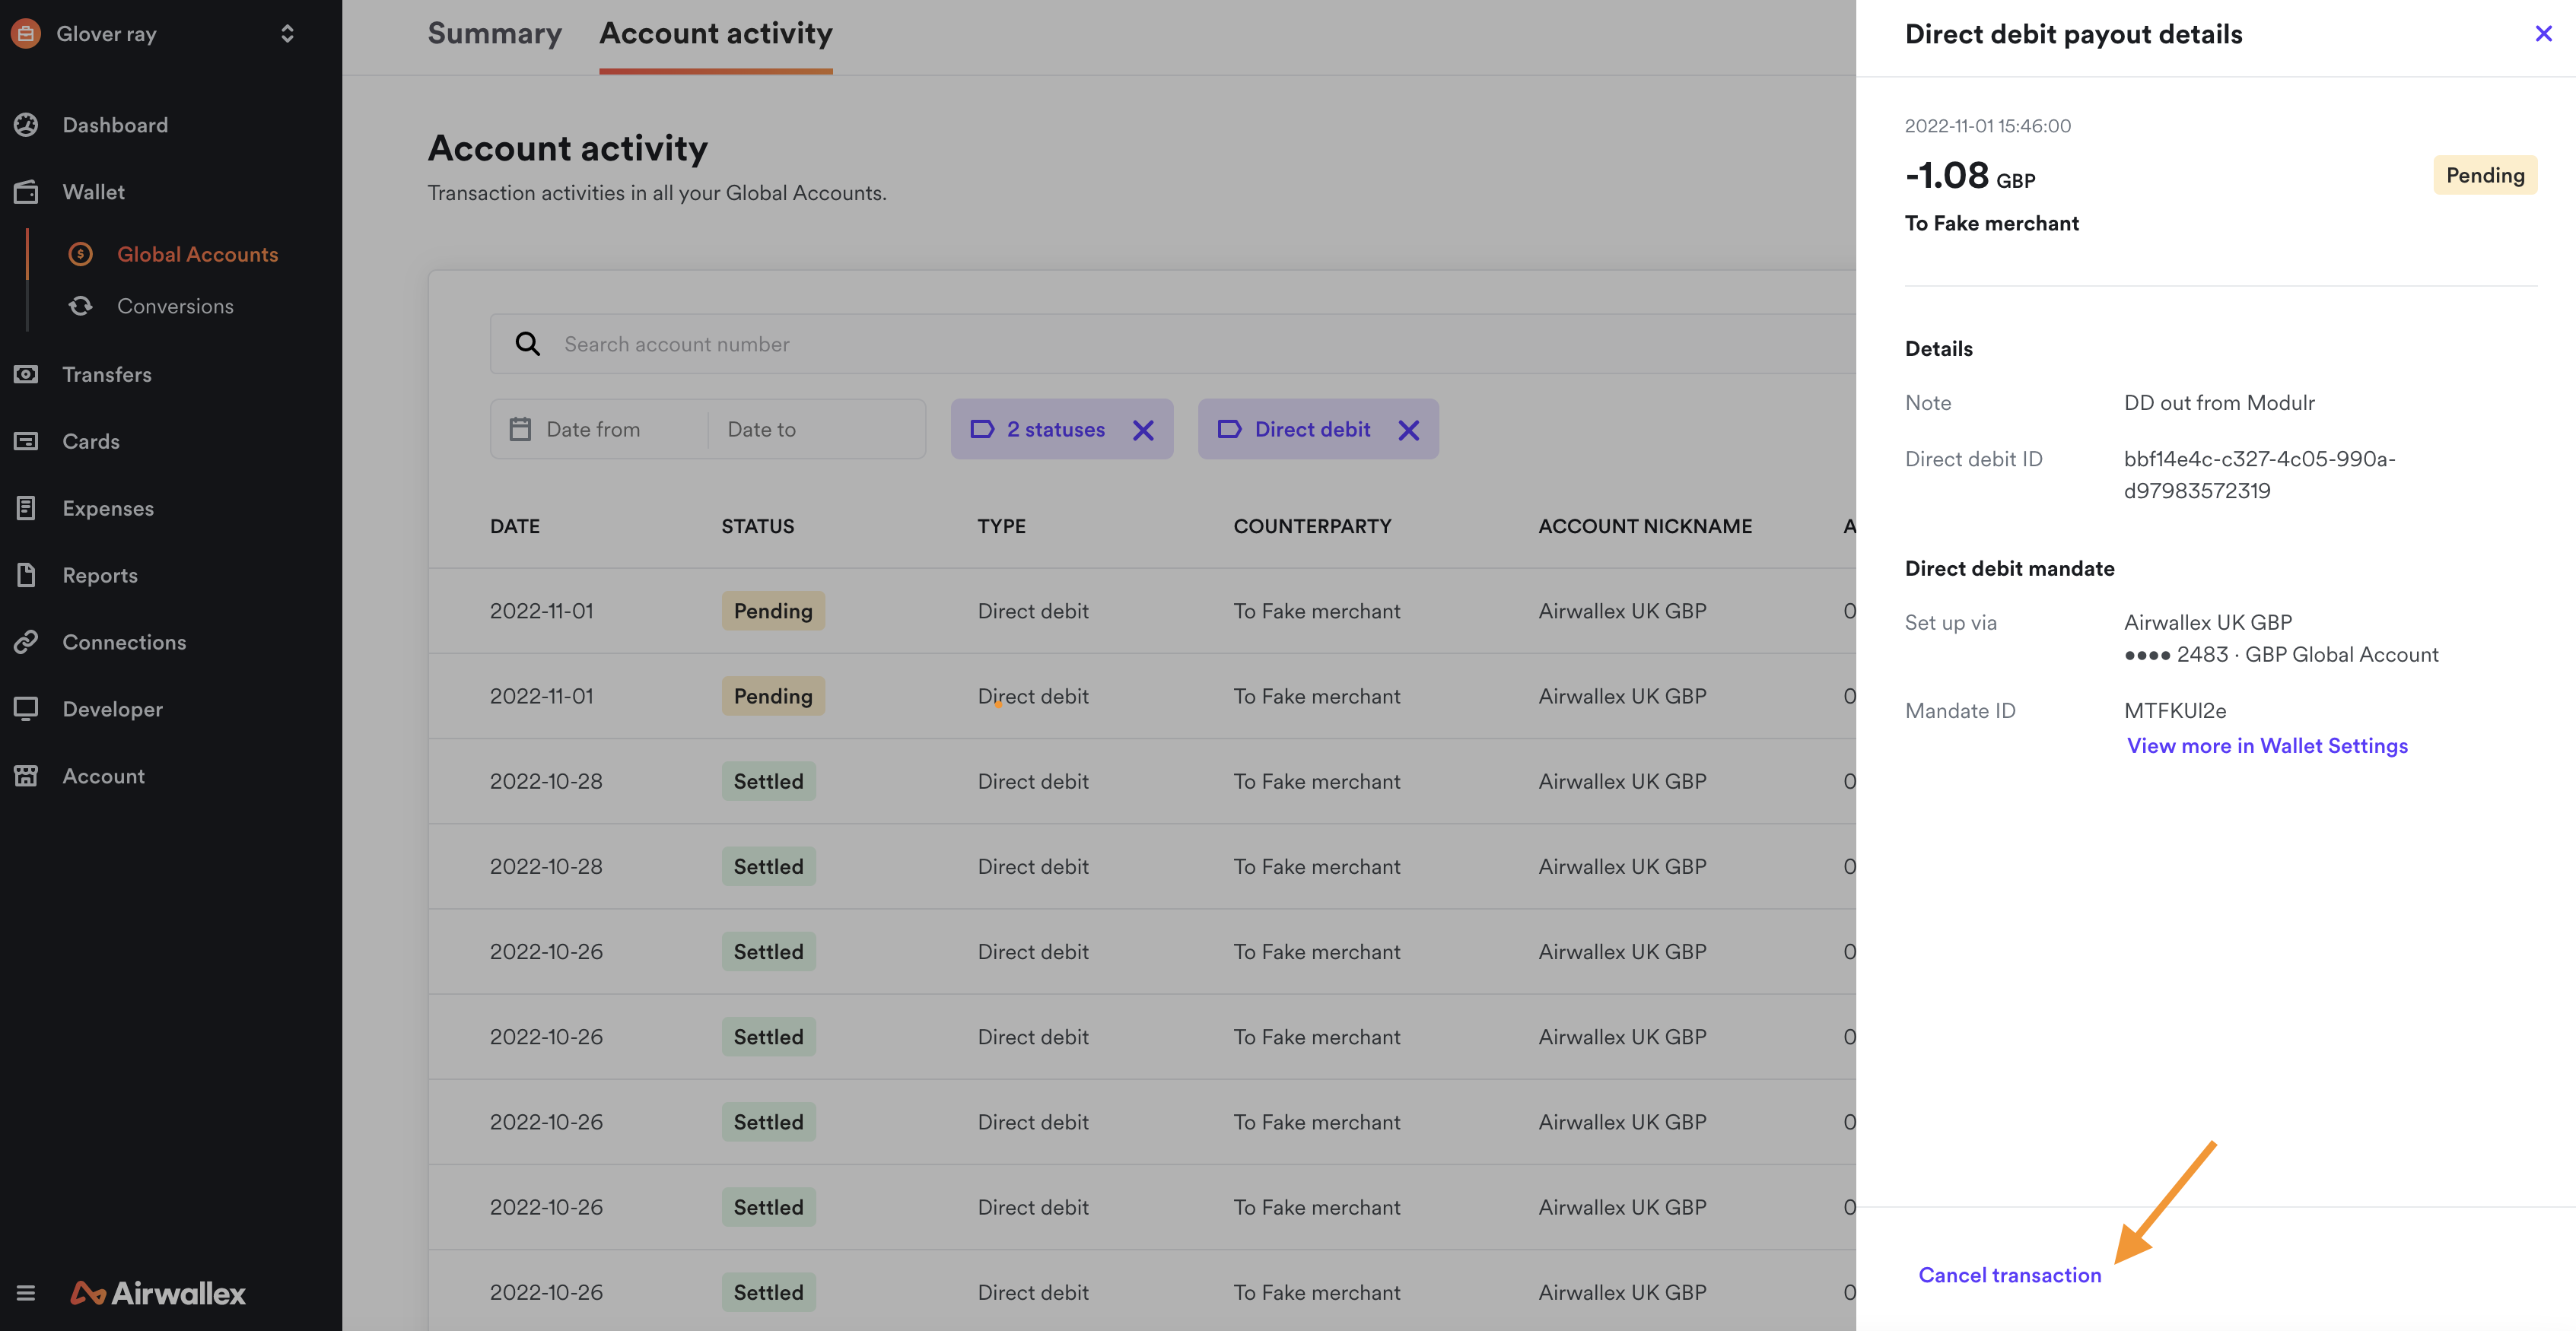
Task: Click the ACCOUNT NICKNAME column header
Action: (x=1645, y=526)
